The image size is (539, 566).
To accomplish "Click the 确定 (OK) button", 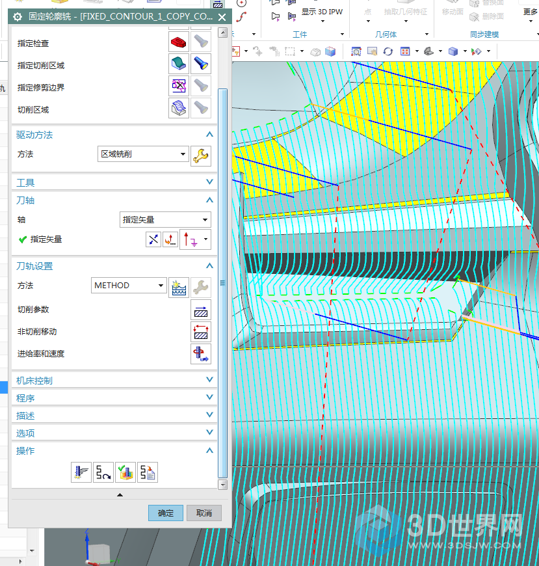I will click(166, 513).
